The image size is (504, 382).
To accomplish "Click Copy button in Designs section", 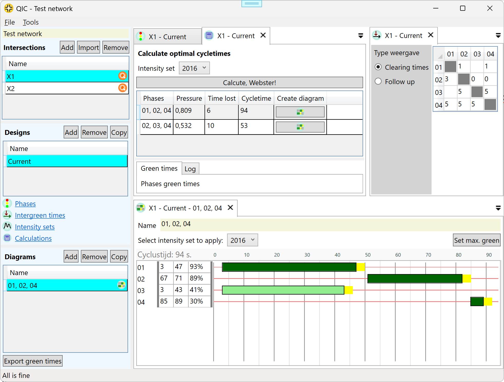I will 119,132.
